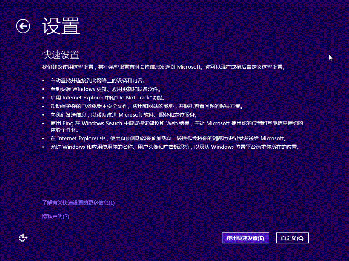Select the 自动查找并连接到此网络上的设备 bullet

coord(98,81)
